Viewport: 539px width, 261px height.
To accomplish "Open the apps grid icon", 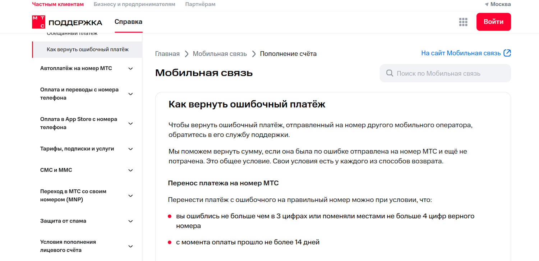I will point(463,22).
